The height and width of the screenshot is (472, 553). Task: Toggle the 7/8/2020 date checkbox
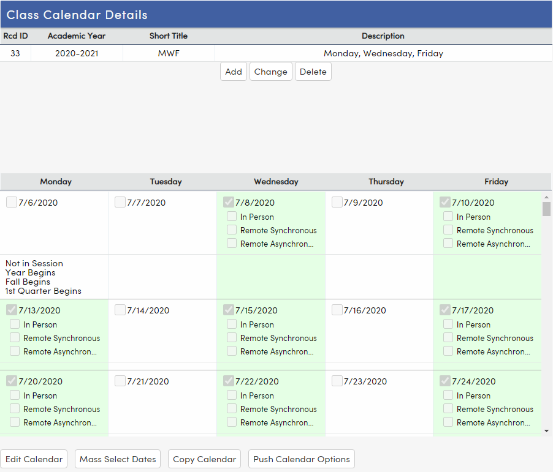tap(229, 202)
